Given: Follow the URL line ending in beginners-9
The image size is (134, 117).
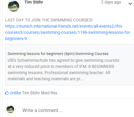Looking at the screenshot, I should [16, 39].
